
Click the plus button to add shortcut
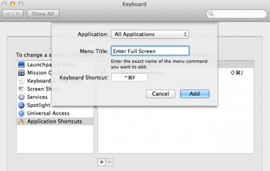pyautogui.click(x=102, y=162)
